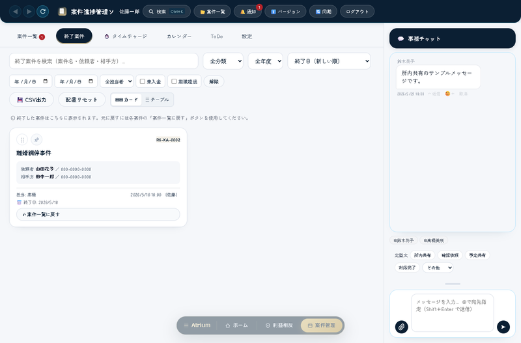Click Atrium in the bottom dock
The width and height of the screenshot is (521, 343).
(197, 325)
